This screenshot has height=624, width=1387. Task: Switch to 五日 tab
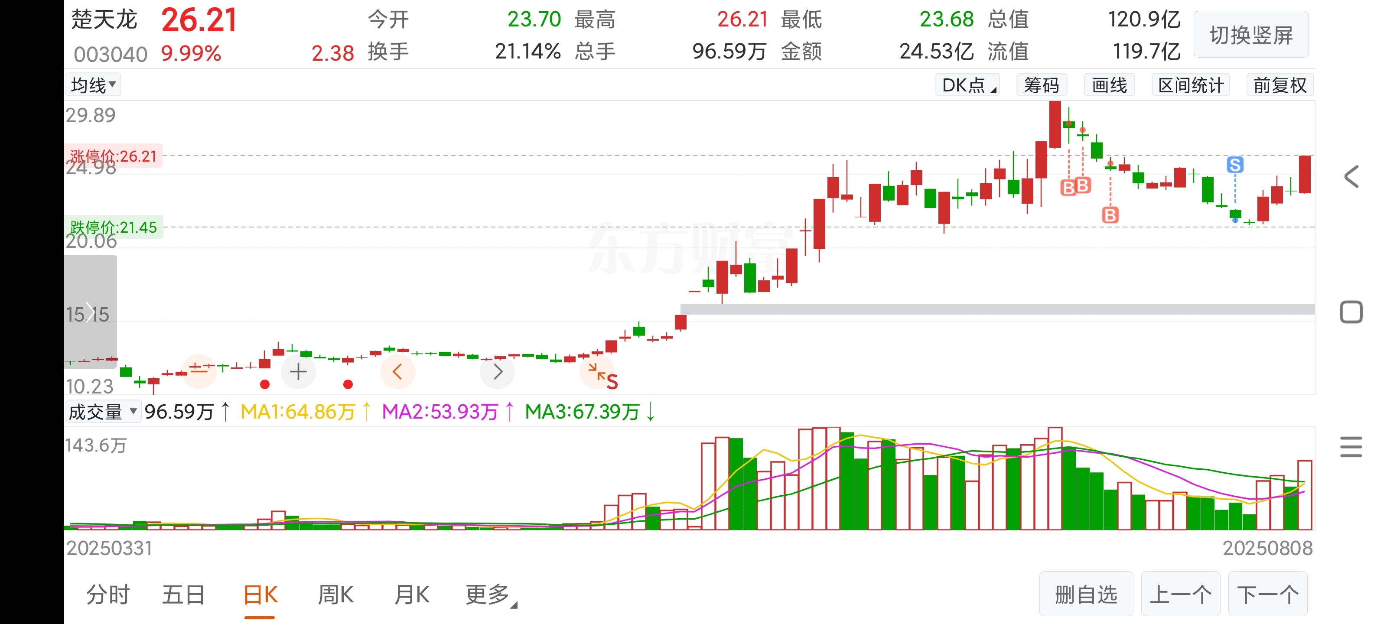(184, 595)
